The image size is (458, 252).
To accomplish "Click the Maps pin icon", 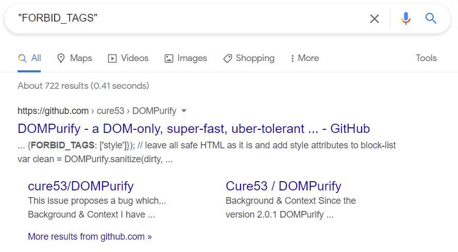I will click(x=61, y=59).
